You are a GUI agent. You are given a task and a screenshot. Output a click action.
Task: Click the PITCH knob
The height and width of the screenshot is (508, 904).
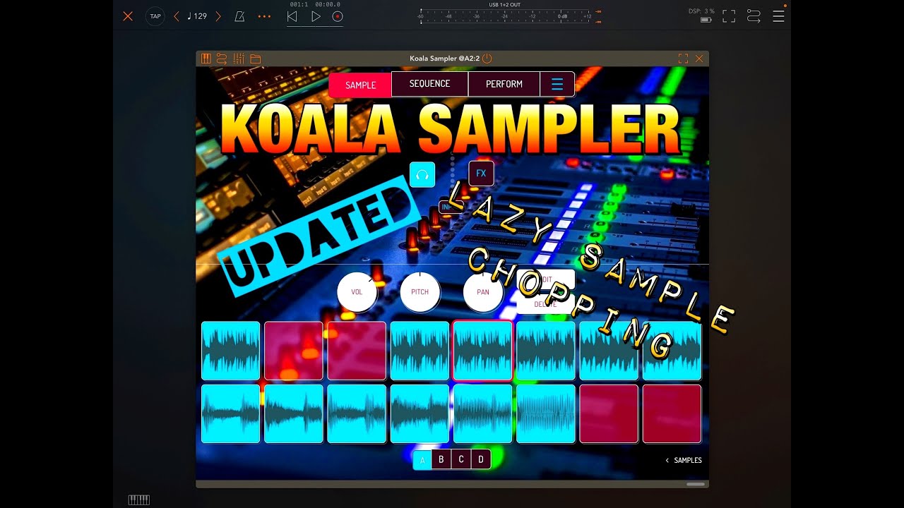[420, 292]
